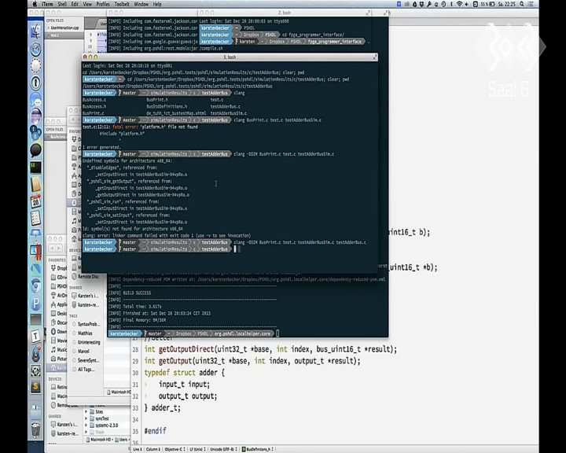Image resolution: width=566 pixels, height=453 pixels.
Task: Open Calendar icon showing 28 in Dock
Action: (x=35, y=201)
